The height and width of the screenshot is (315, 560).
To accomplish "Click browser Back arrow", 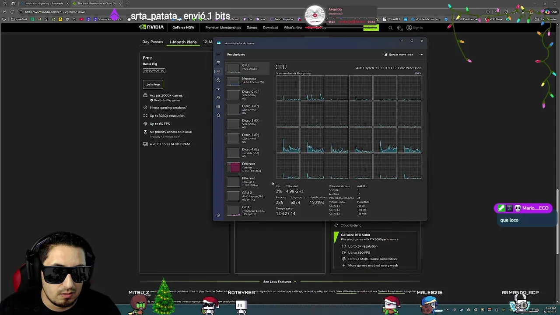I will (3, 12).
